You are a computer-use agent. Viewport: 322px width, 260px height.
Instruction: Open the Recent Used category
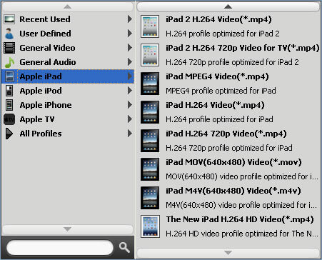tap(68, 19)
